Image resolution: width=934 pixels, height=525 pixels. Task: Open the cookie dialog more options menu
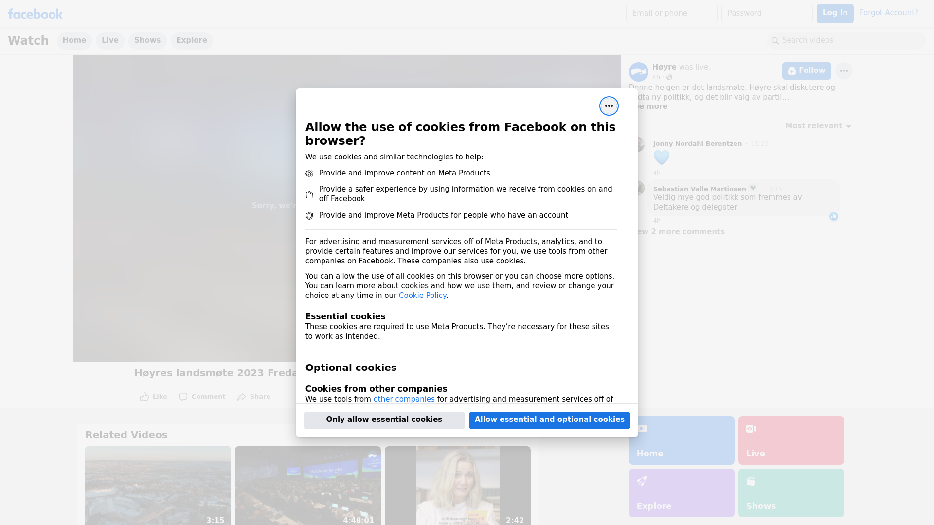point(609,106)
